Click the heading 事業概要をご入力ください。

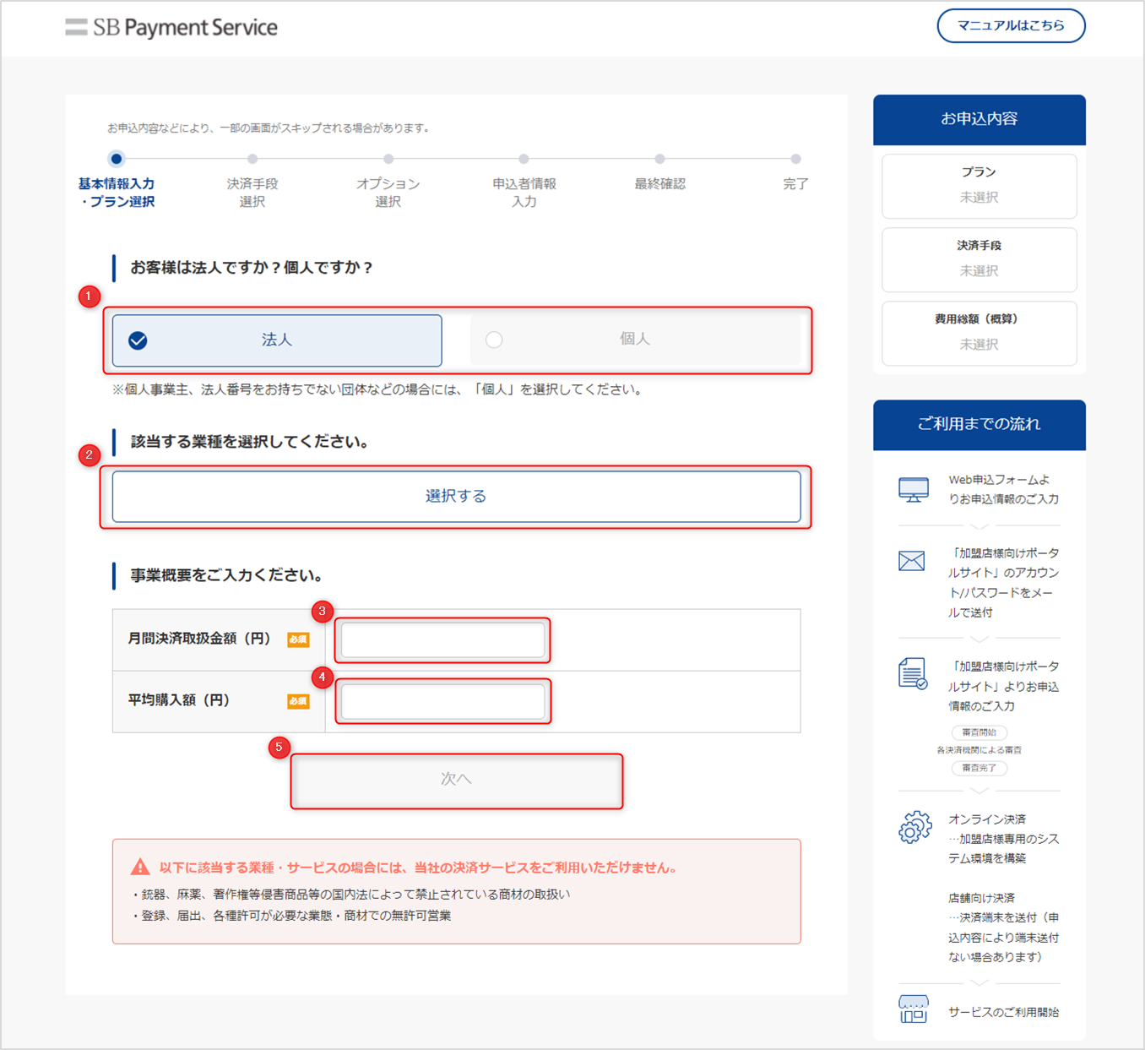pos(226,575)
